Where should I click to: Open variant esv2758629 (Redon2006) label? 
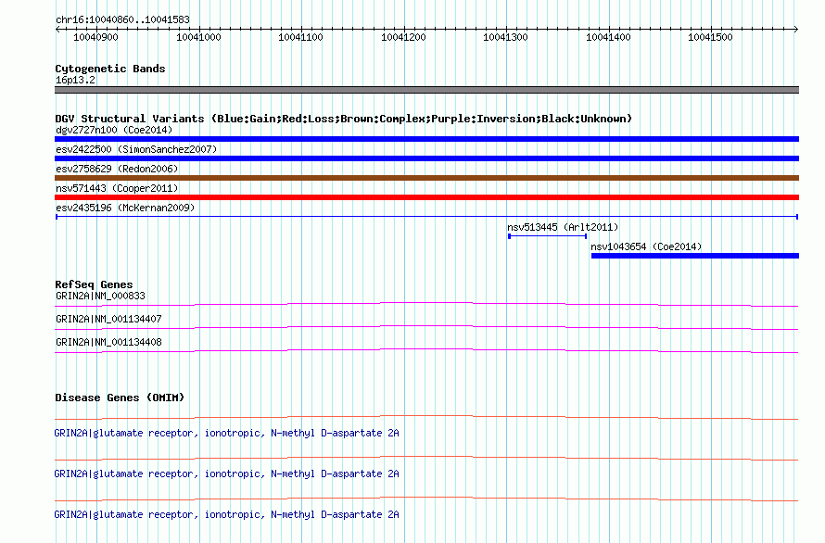coord(117,169)
